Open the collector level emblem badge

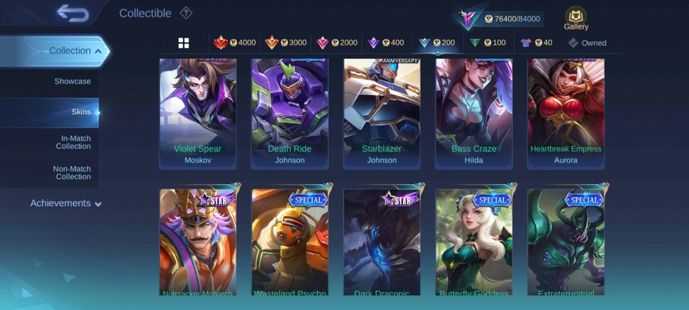[468, 18]
